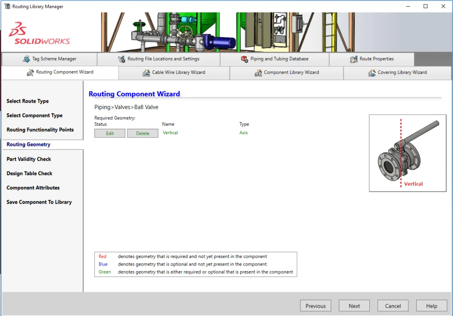This screenshot has height=316, width=453.
Task: Go back with the Previous button
Action: pos(315,306)
